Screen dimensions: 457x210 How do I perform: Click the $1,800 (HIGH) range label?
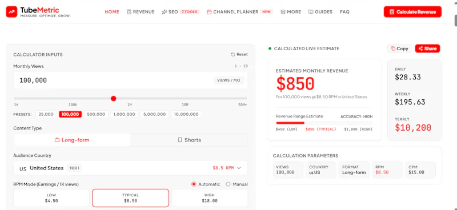click(358, 130)
